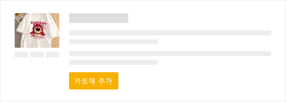Click the ELEGANT lettering on the shirt
Image resolution: width=286 pixels, height=102 pixels.
38,23
